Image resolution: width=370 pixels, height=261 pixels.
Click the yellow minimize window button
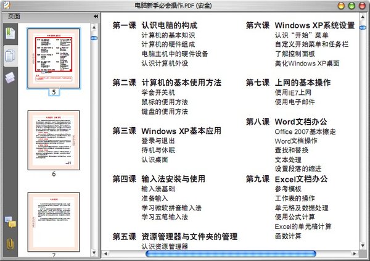[x=341, y=6]
